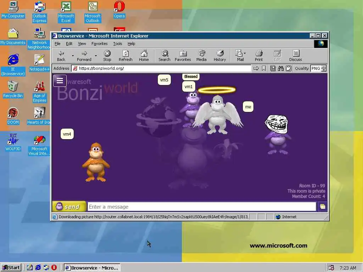The width and height of the screenshot is (363, 272).
Task: Click the system tray task scheduler icon
Action: pyautogui.click(x=331, y=268)
